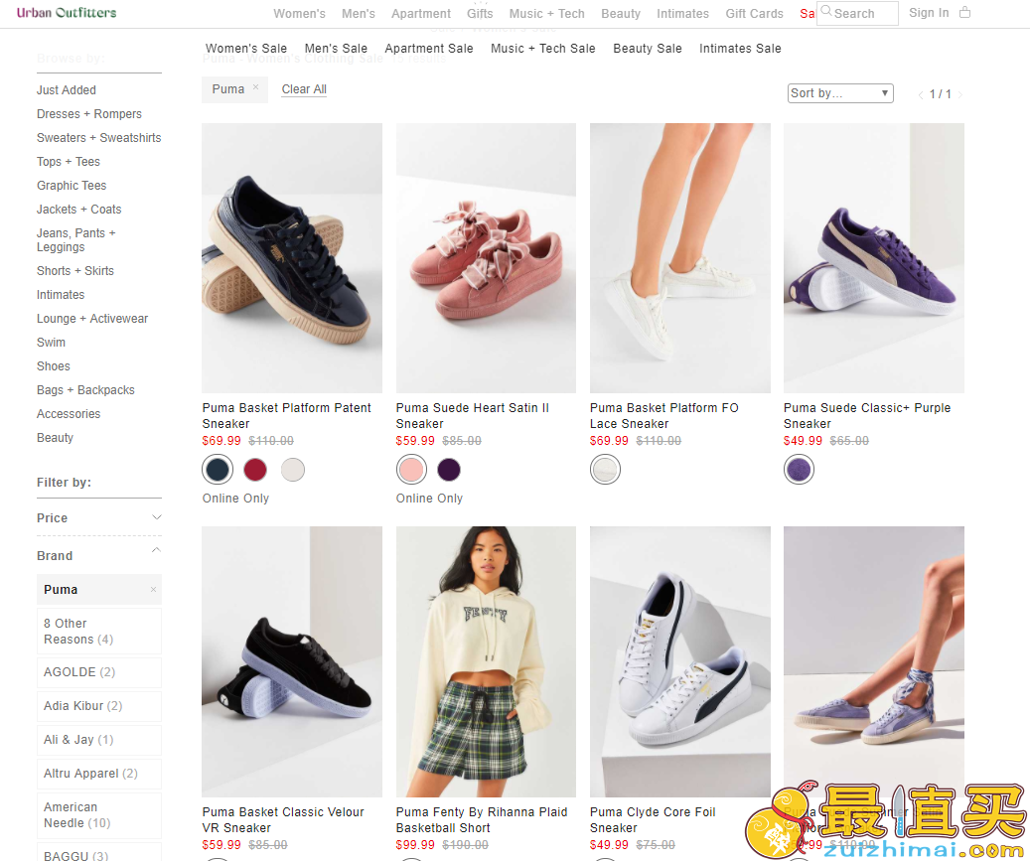The height and width of the screenshot is (861, 1030).
Task: Filter by BAGGU brand
Action: [x=99, y=852]
